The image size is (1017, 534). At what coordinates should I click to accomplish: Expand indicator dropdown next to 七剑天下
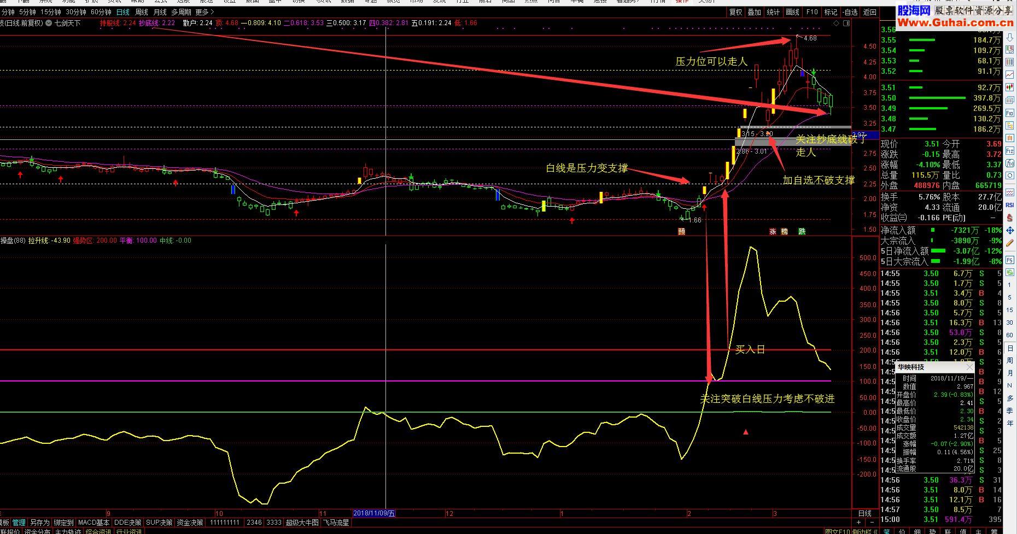pos(49,23)
